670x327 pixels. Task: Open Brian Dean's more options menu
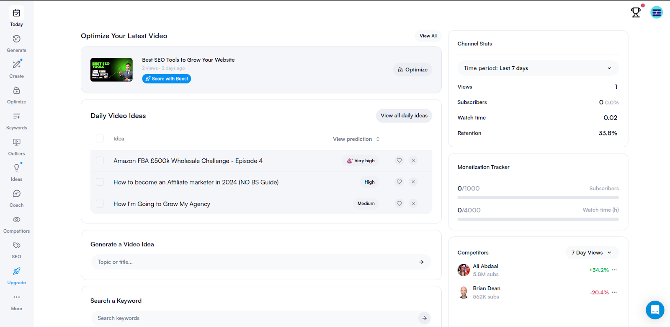tap(614, 293)
